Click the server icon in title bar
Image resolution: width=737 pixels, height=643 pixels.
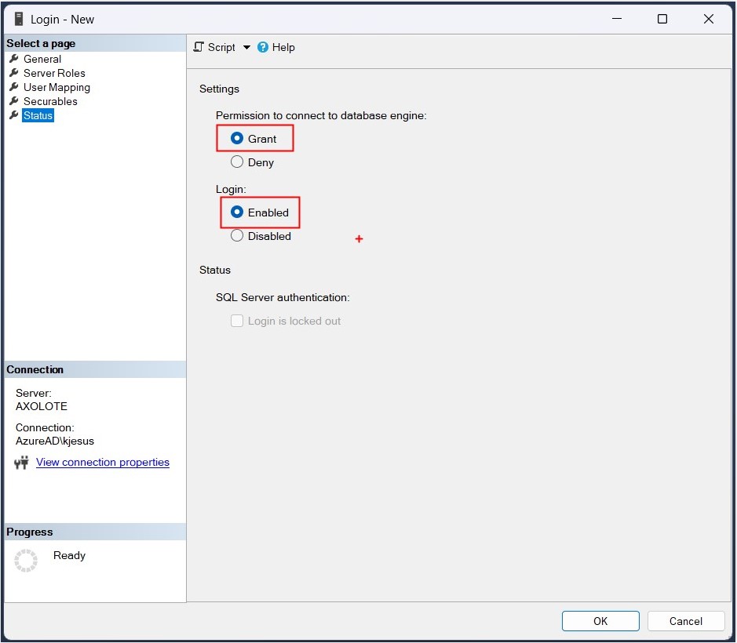click(x=19, y=20)
